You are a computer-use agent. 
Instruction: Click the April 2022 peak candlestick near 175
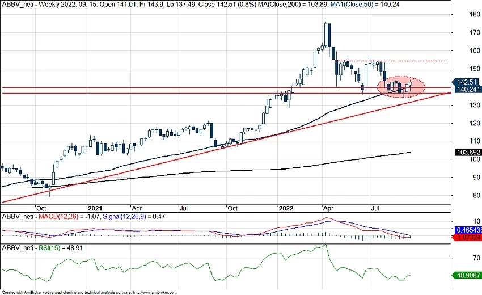(326, 35)
